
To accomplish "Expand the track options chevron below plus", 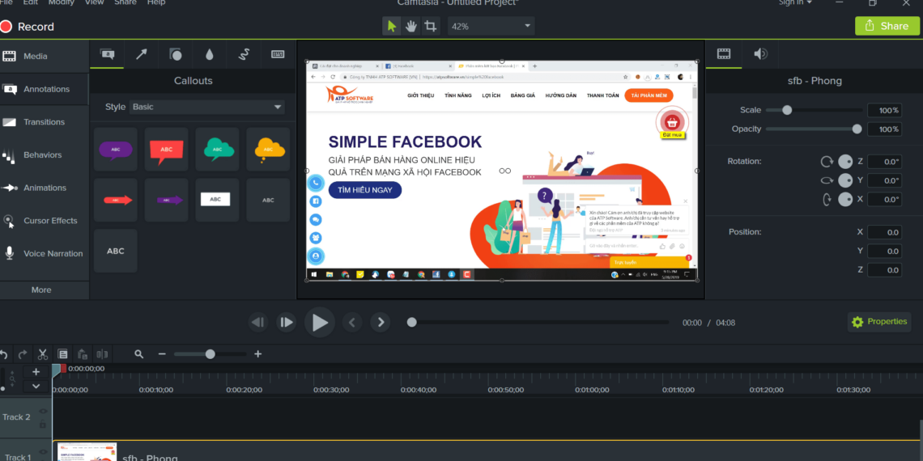I will click(36, 387).
